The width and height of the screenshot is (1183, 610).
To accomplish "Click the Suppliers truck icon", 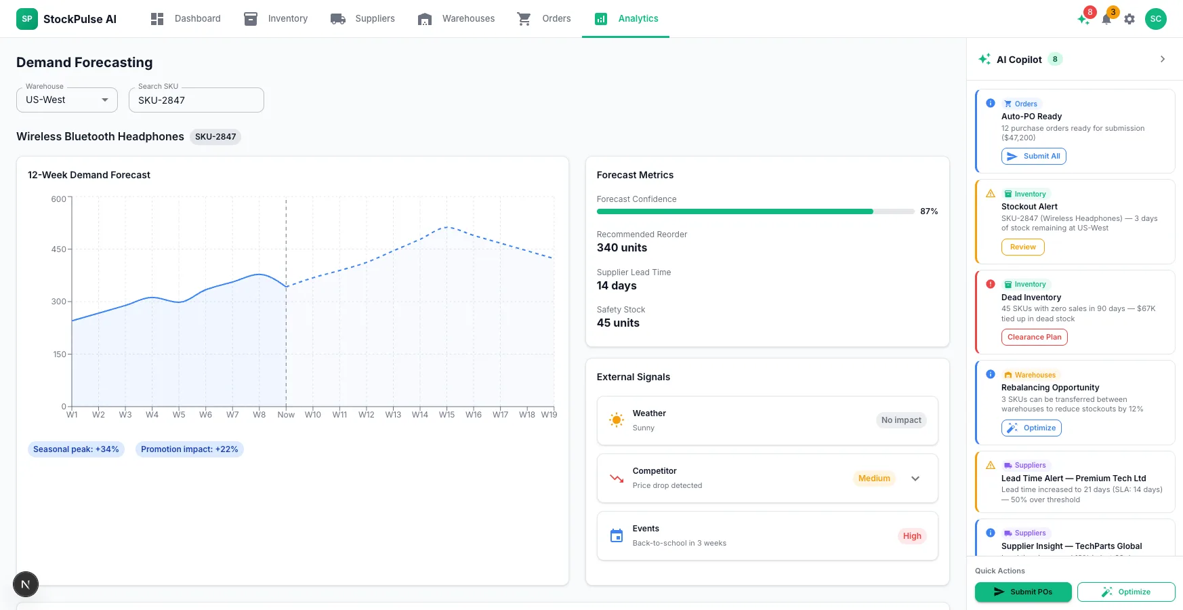I will [x=338, y=19].
